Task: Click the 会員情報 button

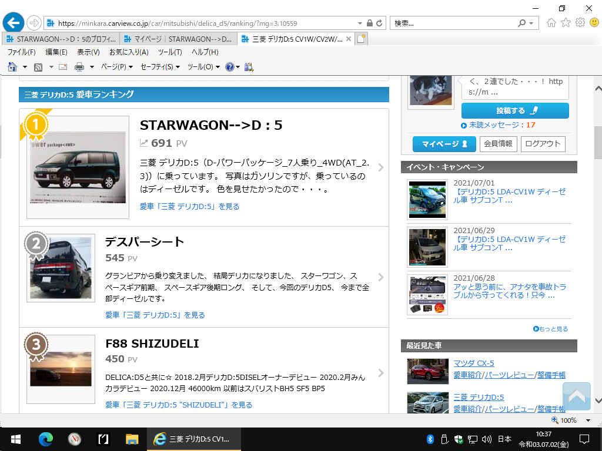Action: point(499,144)
